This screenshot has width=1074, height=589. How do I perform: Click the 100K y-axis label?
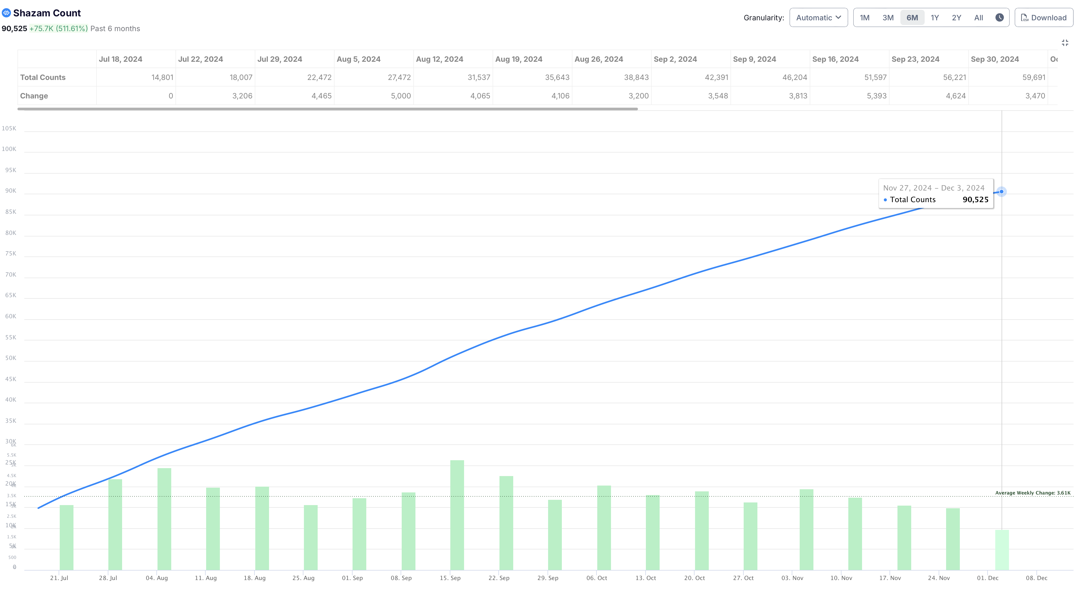pos(9,149)
